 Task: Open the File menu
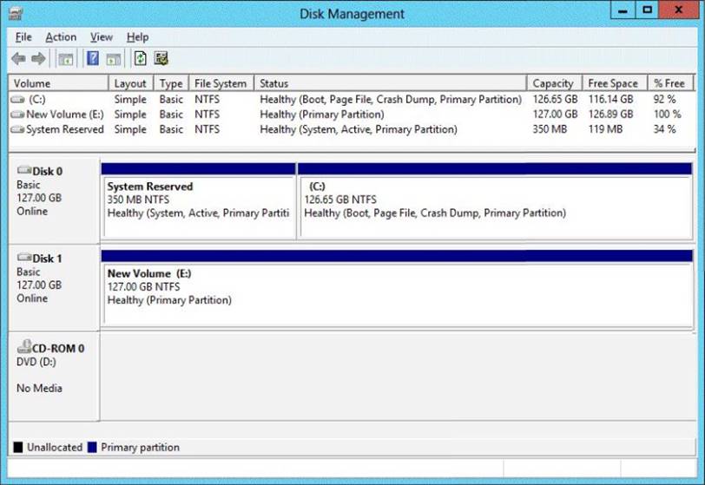23,37
